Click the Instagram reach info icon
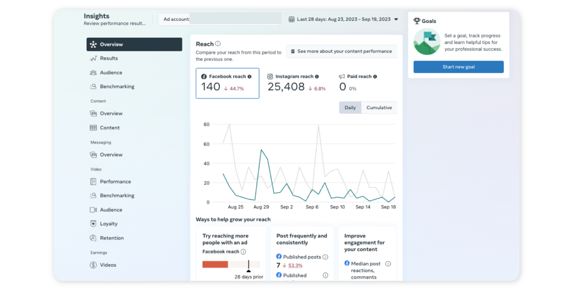Image resolution: width=573 pixels, height=290 pixels. (x=317, y=77)
